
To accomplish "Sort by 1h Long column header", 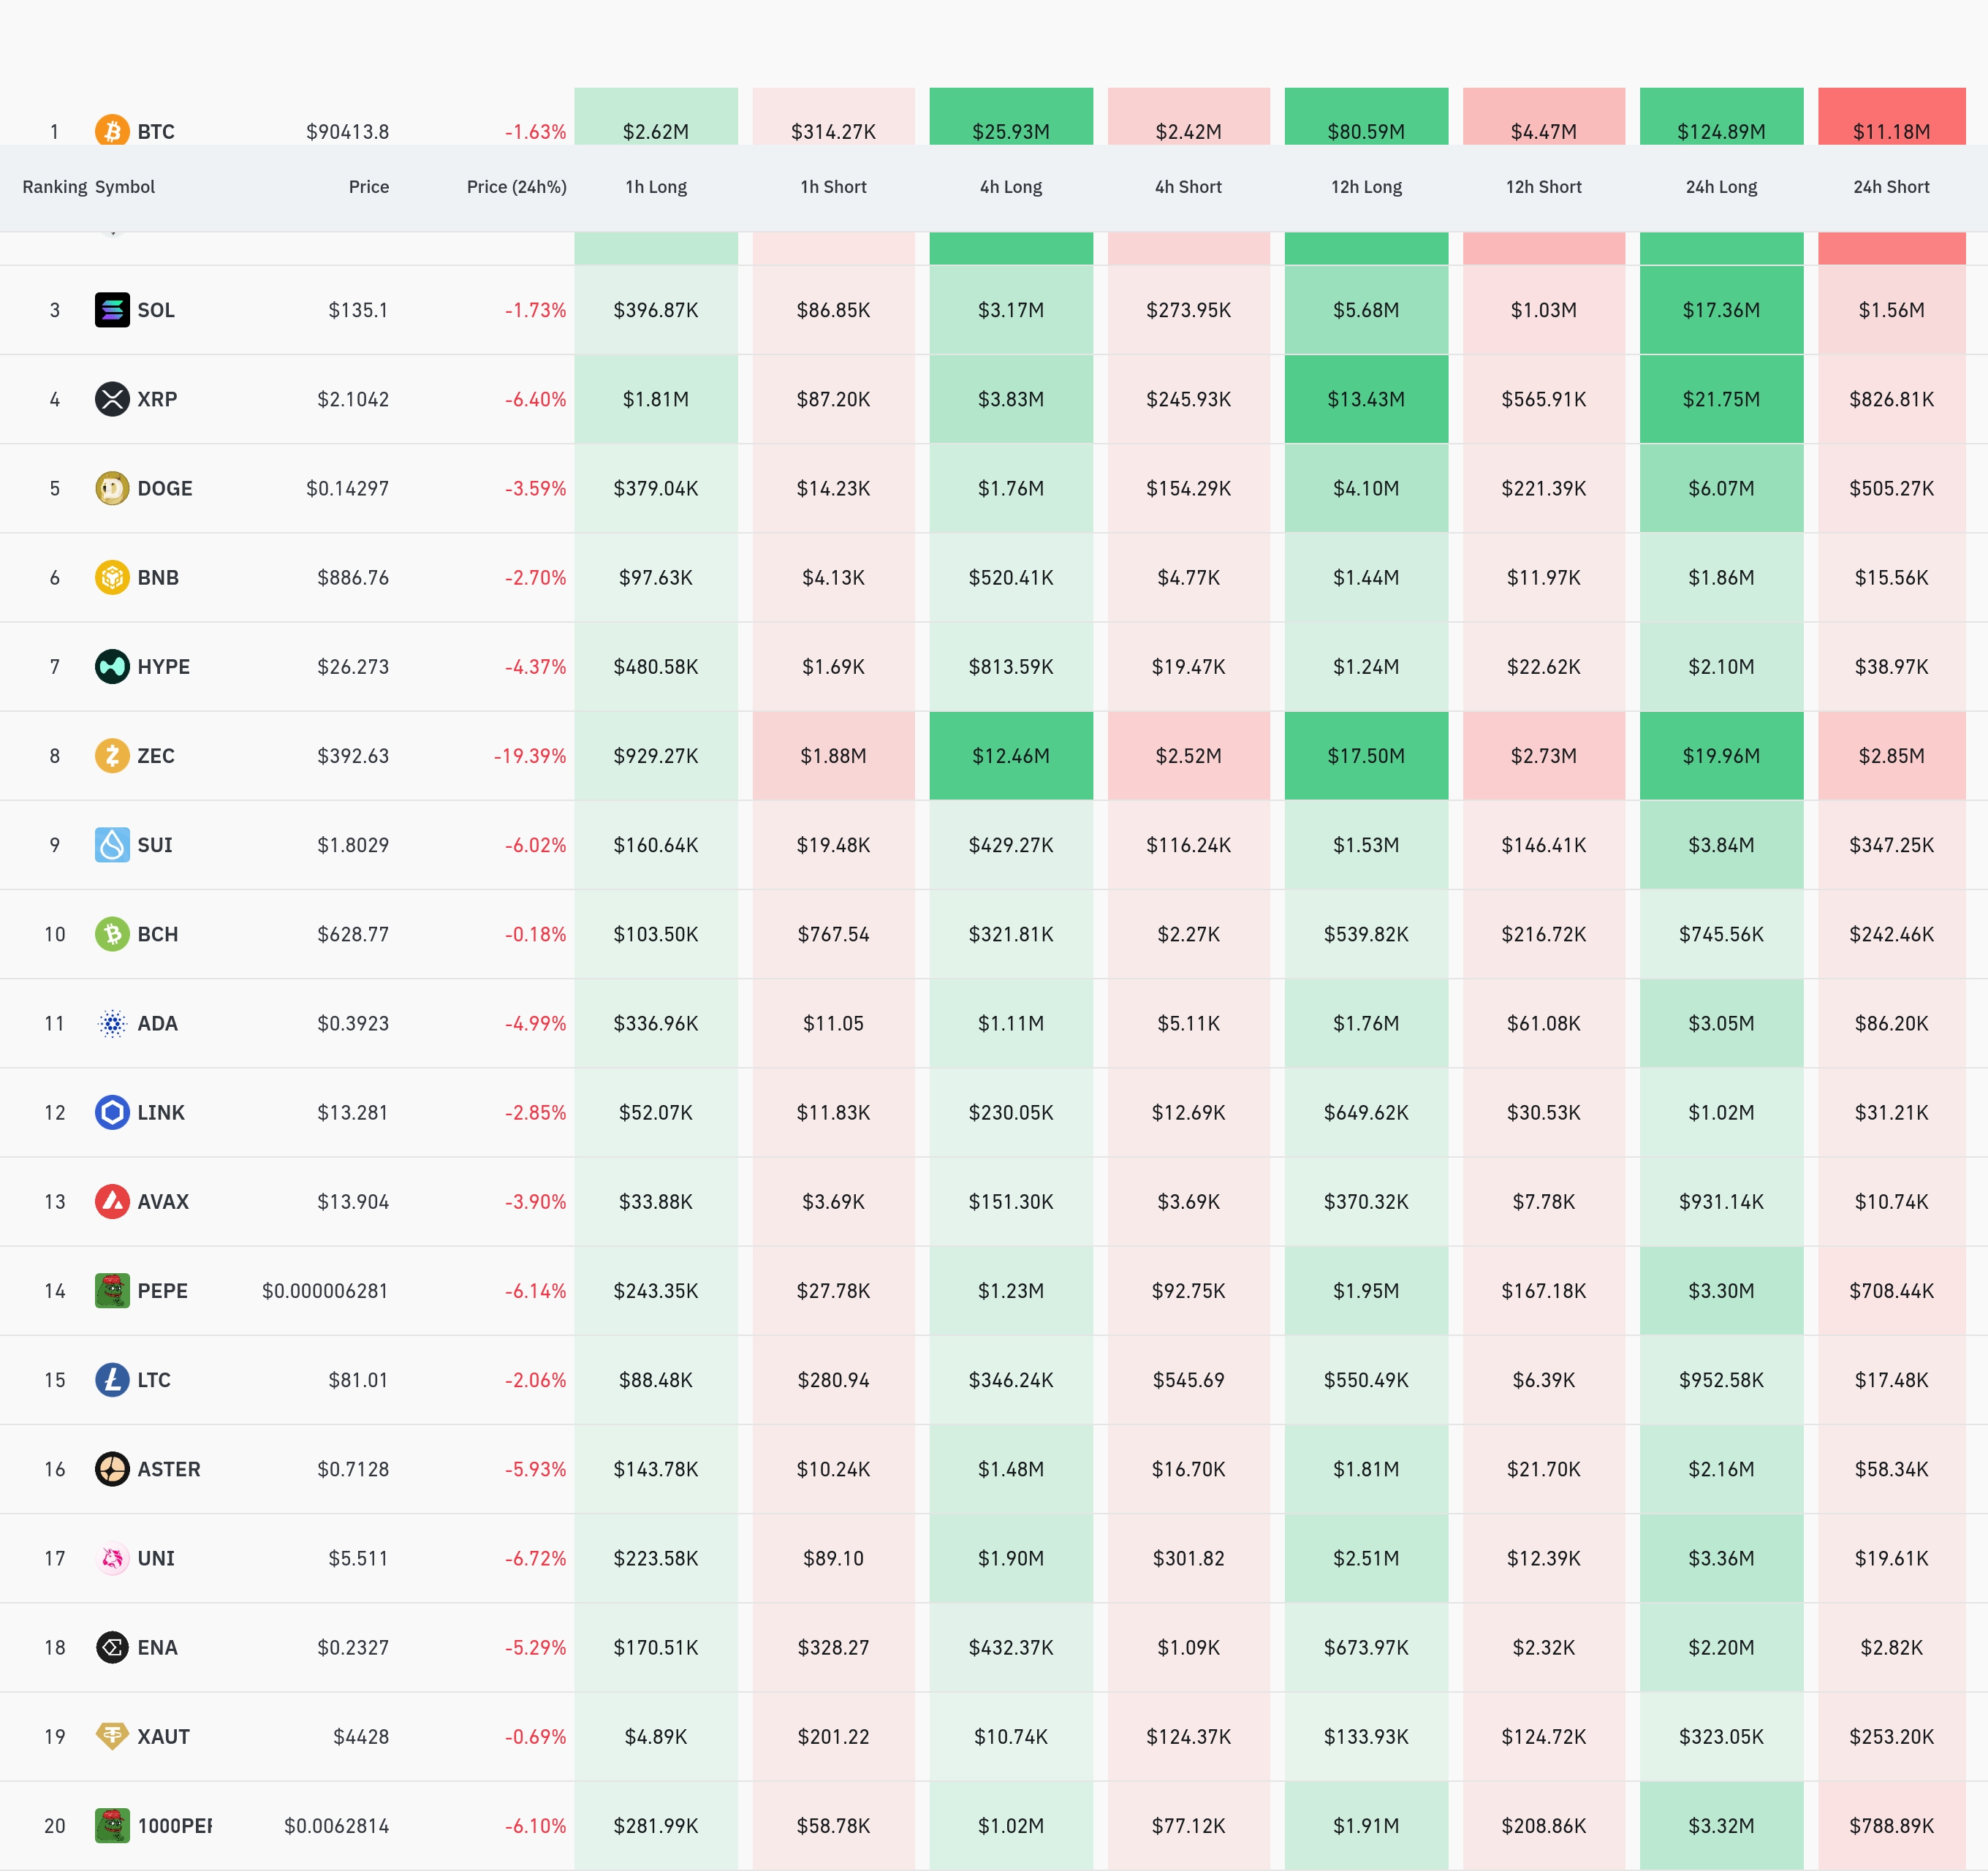I will 656,187.
